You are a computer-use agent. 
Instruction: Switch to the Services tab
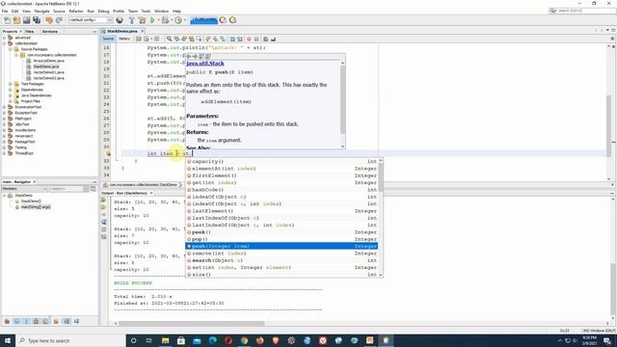pyautogui.click(x=49, y=31)
